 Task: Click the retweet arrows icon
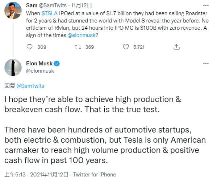[x=78, y=47]
